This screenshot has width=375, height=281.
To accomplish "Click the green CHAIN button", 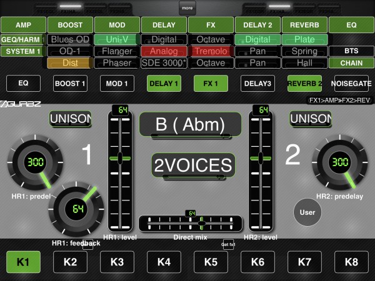I will click(x=351, y=63).
